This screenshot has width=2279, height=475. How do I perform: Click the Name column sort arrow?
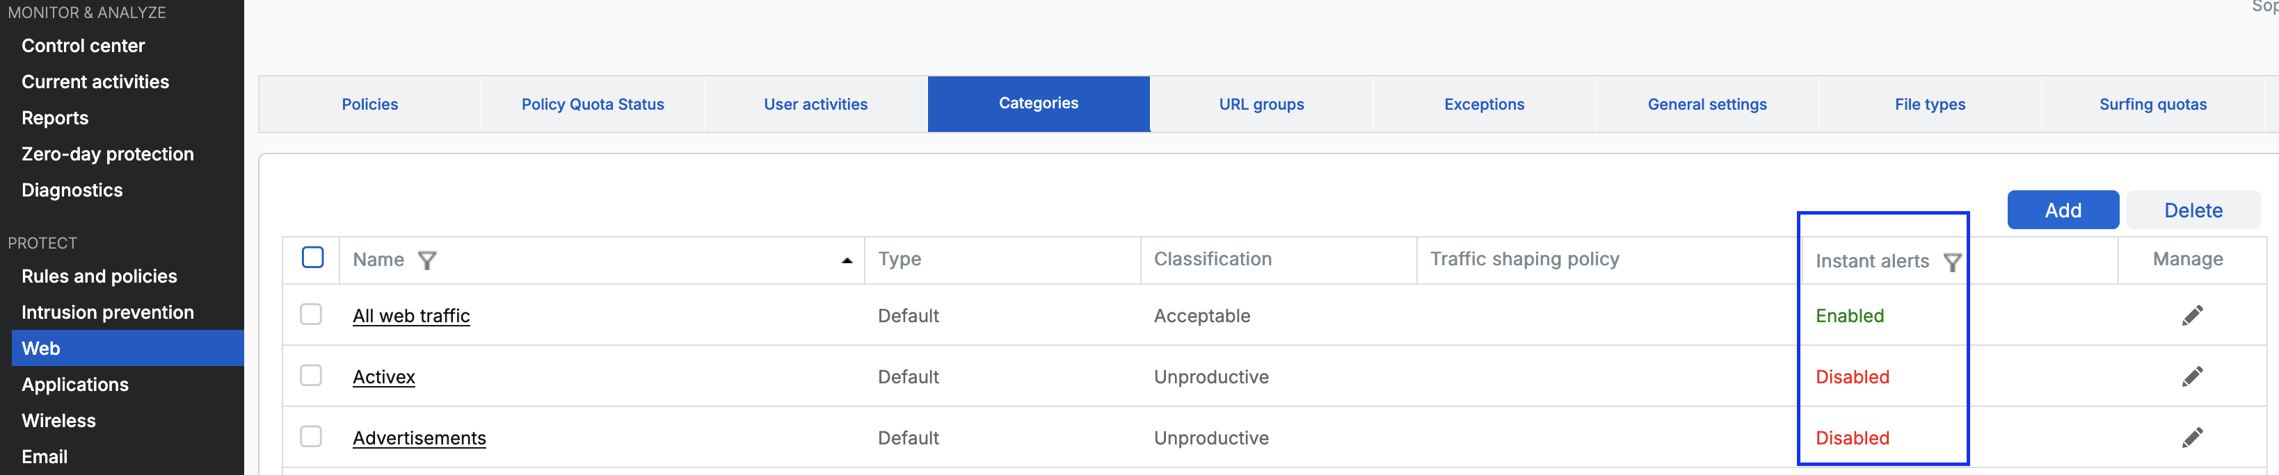pyautogui.click(x=847, y=260)
